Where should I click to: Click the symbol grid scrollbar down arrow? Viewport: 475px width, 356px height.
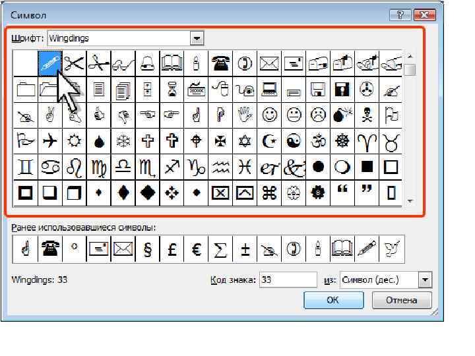(410, 200)
